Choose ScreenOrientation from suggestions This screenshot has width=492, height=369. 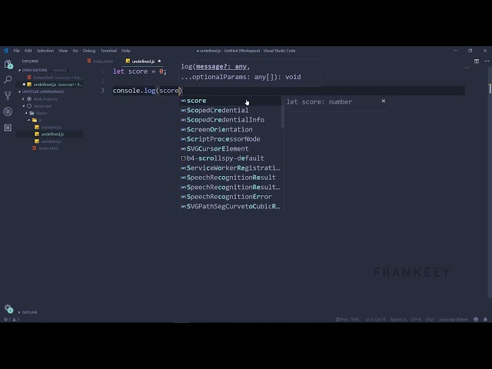coord(231,130)
